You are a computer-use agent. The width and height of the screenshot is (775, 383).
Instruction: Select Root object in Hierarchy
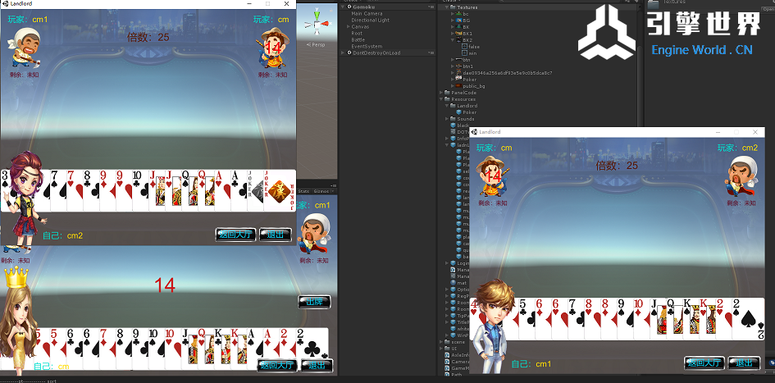coord(357,34)
